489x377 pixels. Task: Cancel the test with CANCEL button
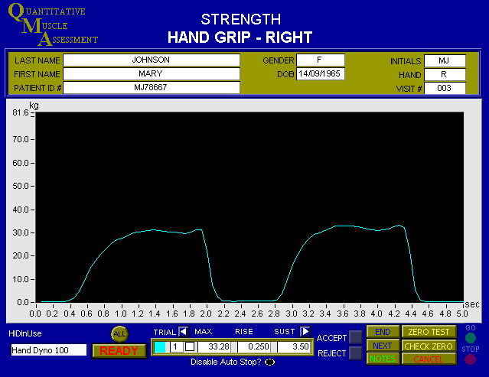pos(429,359)
